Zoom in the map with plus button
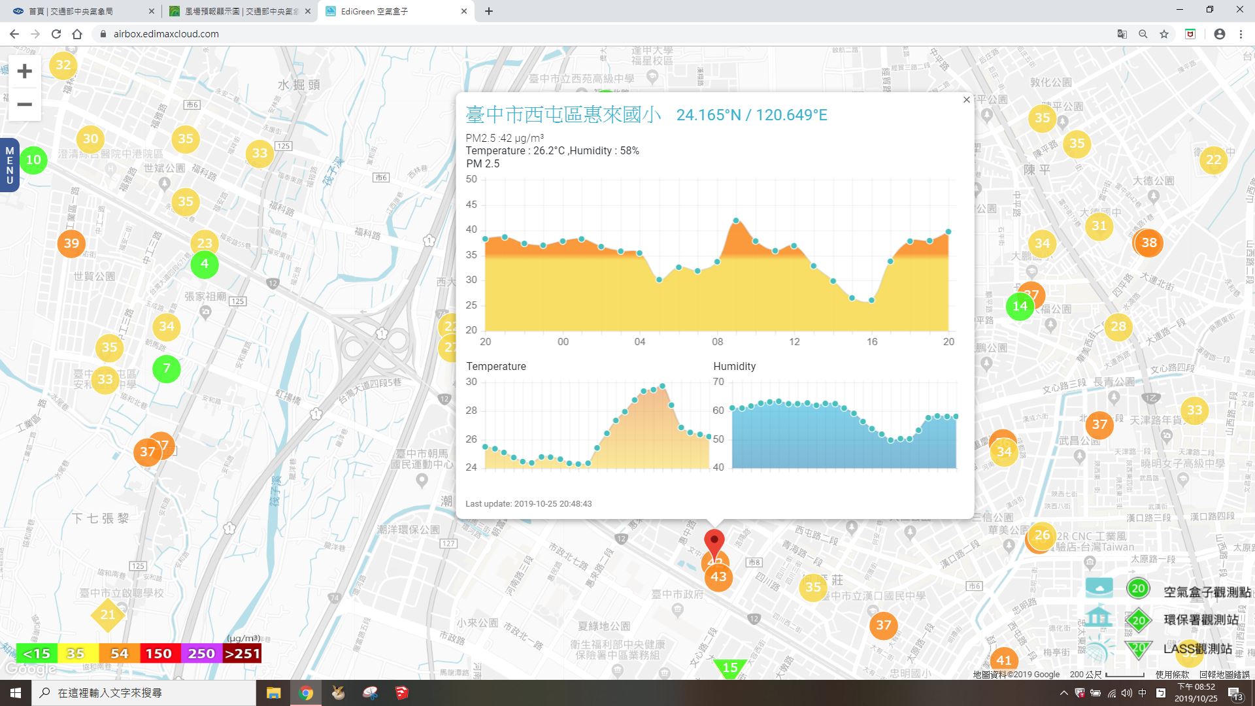This screenshot has width=1255, height=706. pos(24,71)
